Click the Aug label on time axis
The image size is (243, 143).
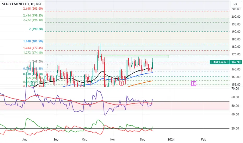(25, 140)
